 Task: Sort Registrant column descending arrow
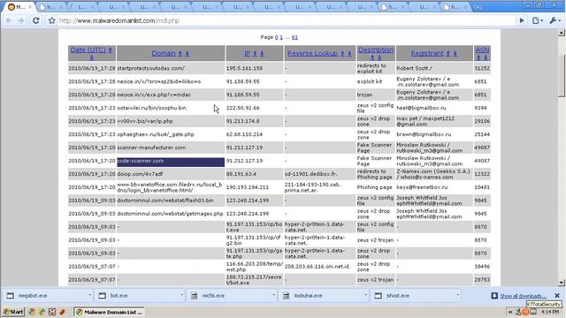455,53
